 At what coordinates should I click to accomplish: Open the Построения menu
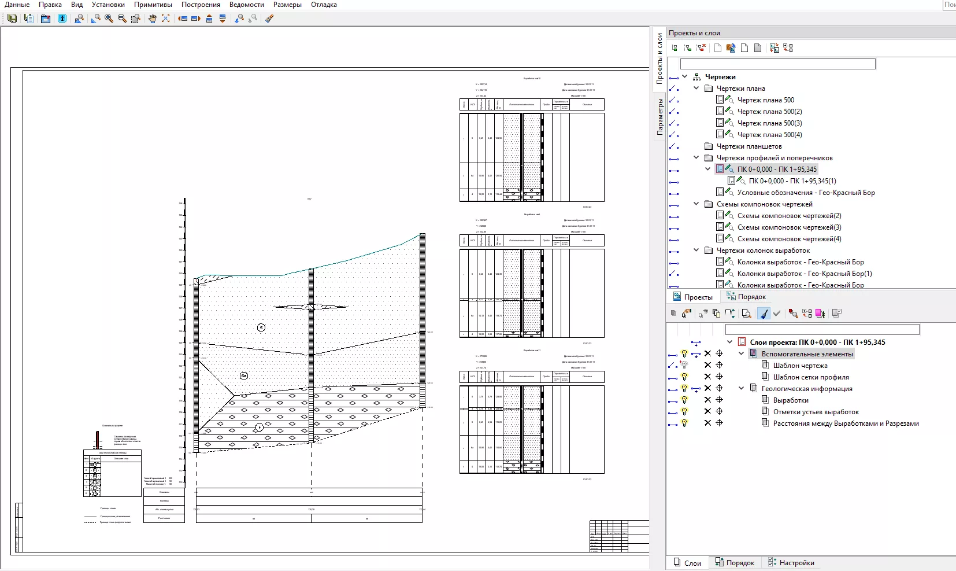point(201,5)
